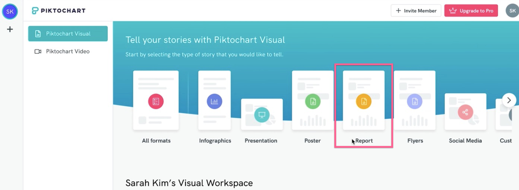Open the SK profile avatar at top right
519x190 pixels.
click(512, 11)
